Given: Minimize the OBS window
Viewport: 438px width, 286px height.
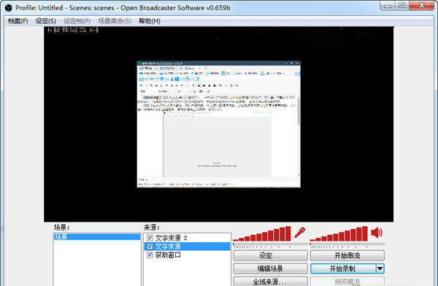Looking at the screenshot, I should click(x=388, y=6).
